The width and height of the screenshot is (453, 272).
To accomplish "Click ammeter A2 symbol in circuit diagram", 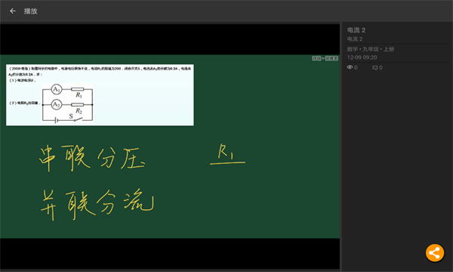I will (57, 104).
